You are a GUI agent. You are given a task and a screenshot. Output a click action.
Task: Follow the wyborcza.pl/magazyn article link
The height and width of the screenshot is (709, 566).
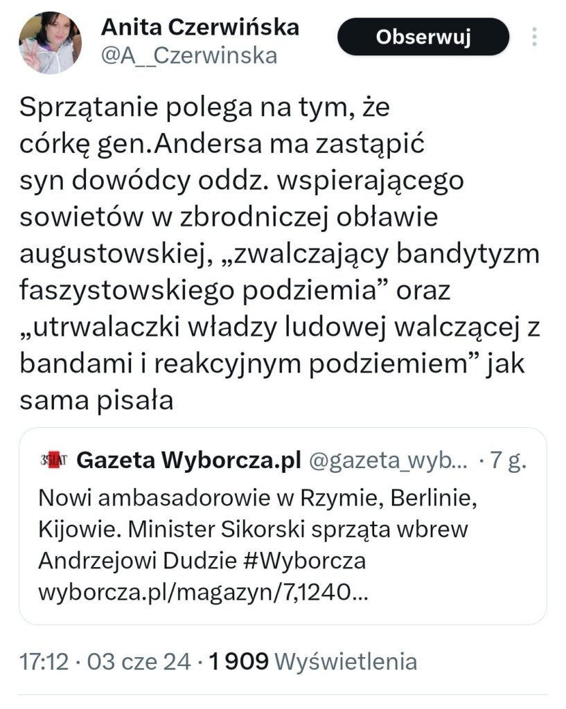click(x=201, y=592)
